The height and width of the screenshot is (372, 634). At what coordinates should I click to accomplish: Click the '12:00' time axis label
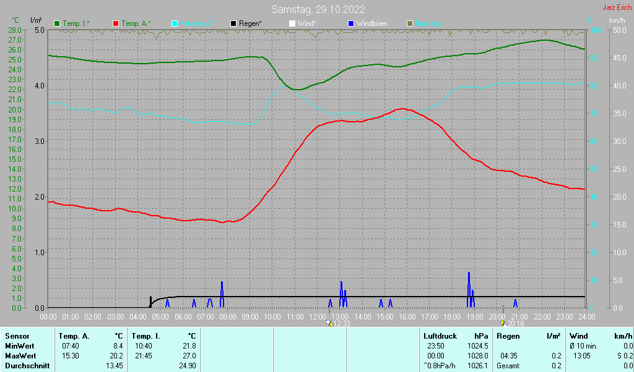318,317
